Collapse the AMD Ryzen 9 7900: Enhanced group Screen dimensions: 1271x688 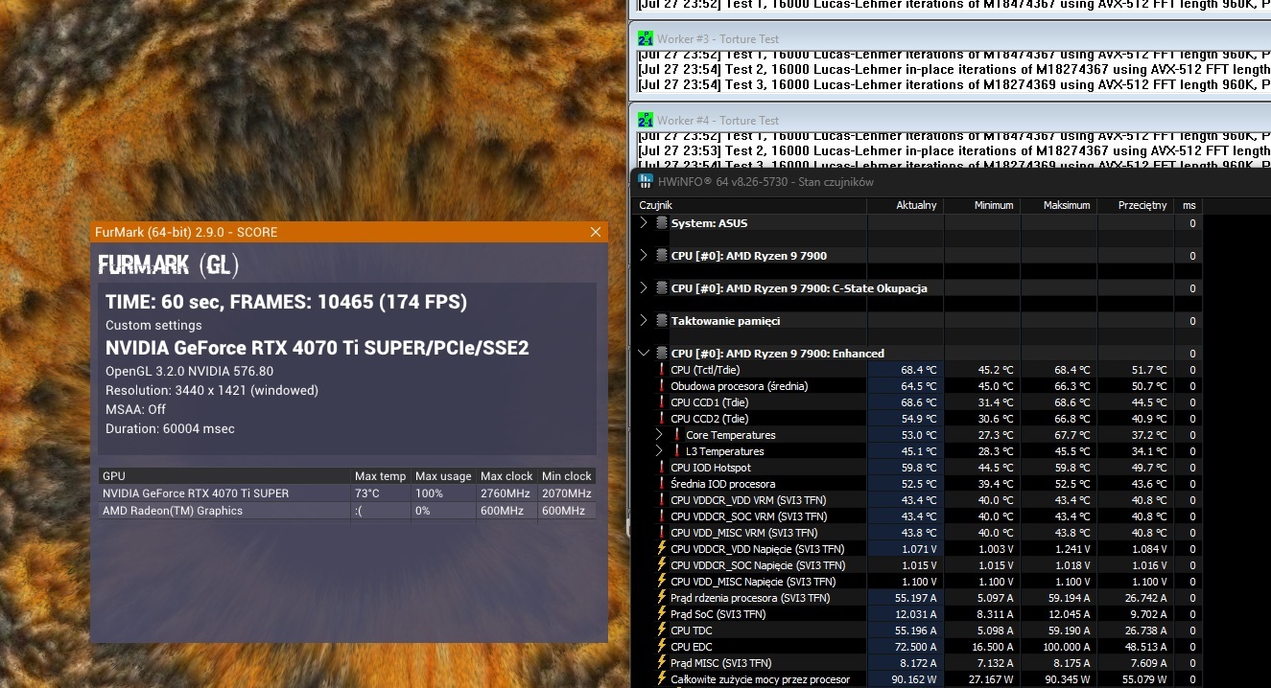click(644, 354)
